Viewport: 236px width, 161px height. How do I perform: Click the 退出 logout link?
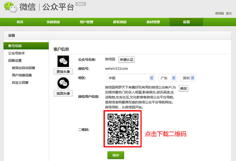(x=229, y=13)
